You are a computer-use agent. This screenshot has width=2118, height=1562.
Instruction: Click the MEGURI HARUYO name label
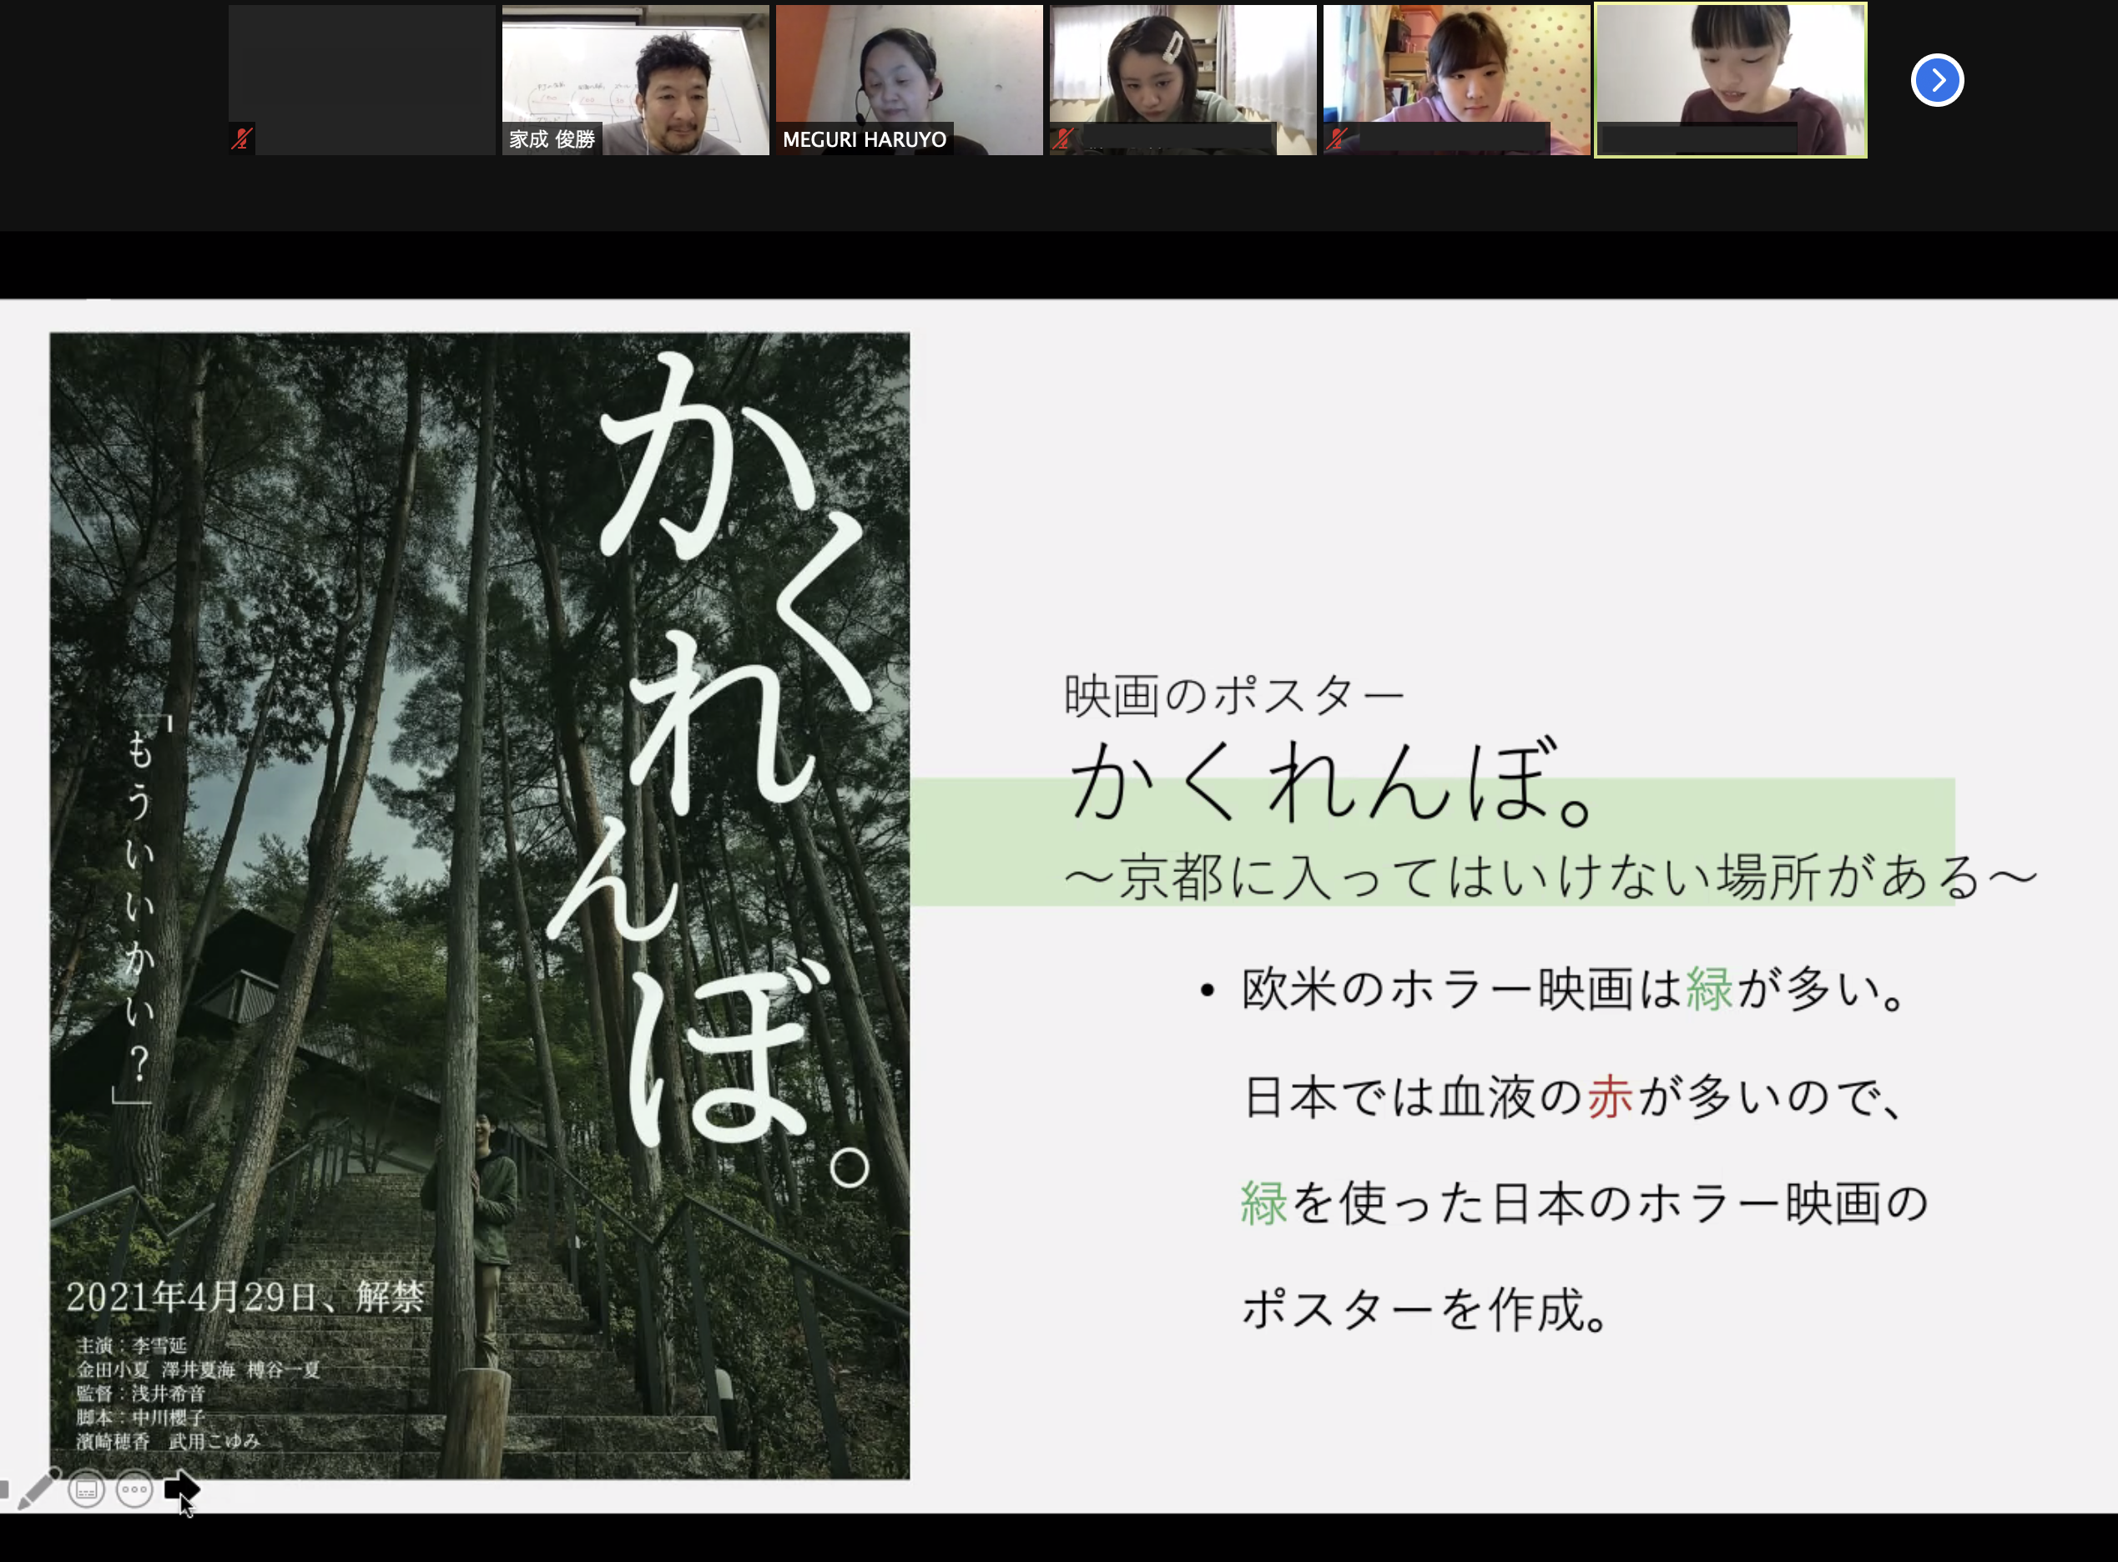click(865, 139)
